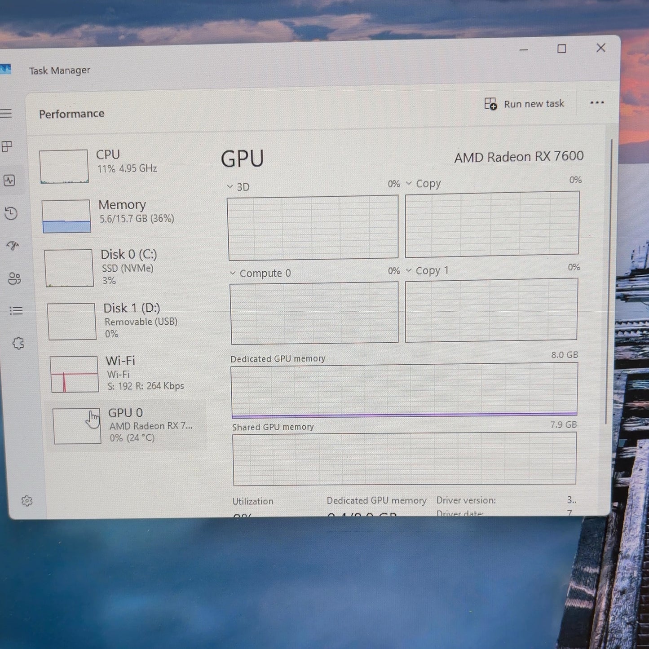Expand the Compute 0 engine dropdown
Viewport: 649px width, 649px height.
tap(260, 273)
